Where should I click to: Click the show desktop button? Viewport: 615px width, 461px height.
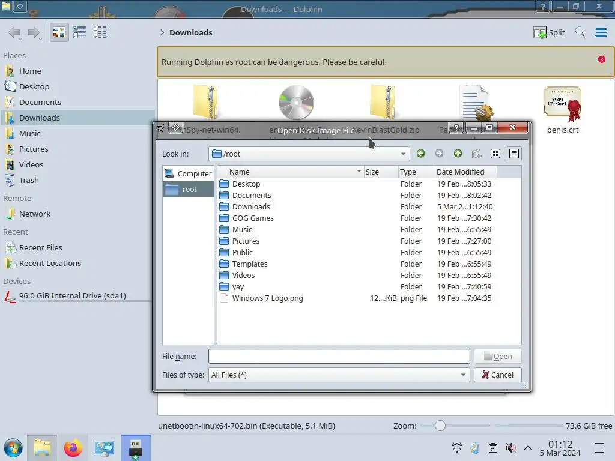pyautogui.click(x=599, y=447)
